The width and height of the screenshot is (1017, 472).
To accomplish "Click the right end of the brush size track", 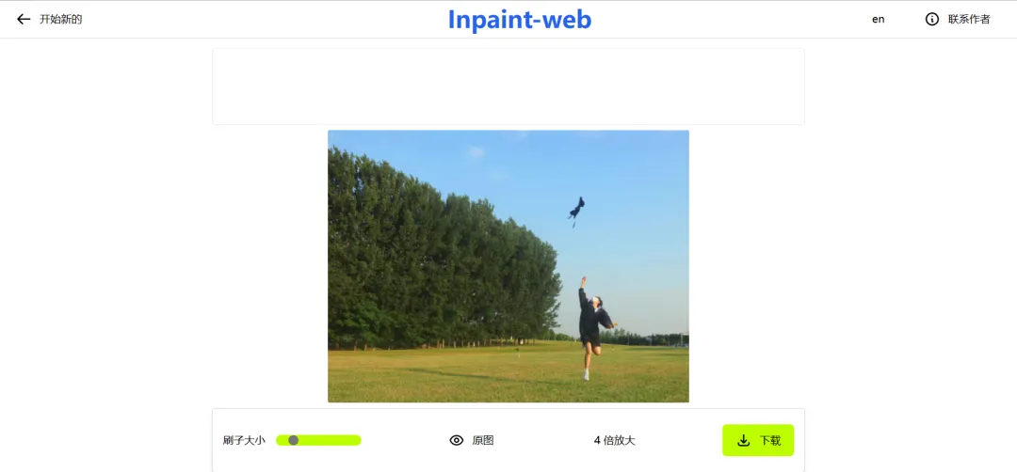I will tap(357, 440).
